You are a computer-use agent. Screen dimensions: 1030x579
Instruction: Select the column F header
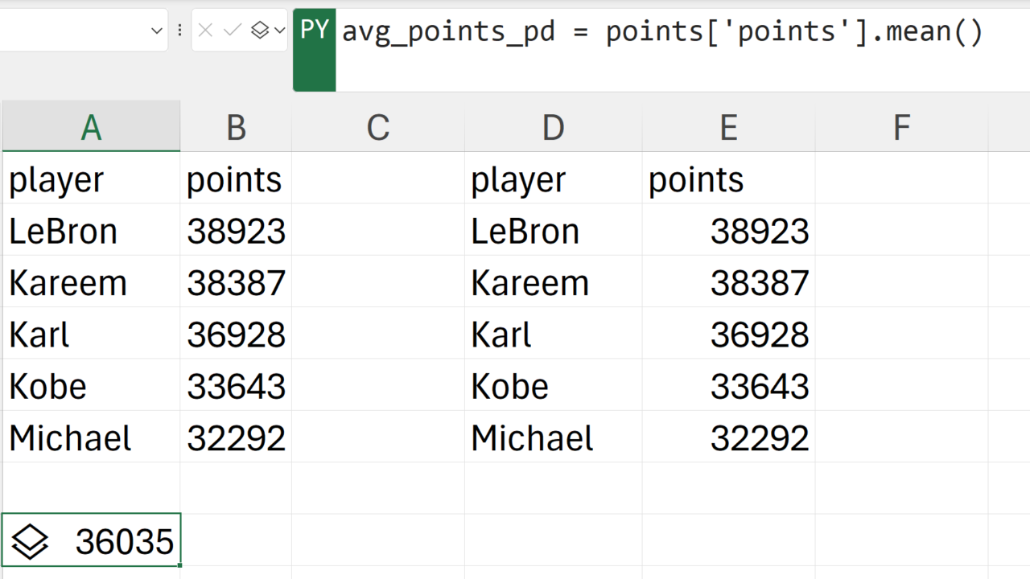(901, 127)
